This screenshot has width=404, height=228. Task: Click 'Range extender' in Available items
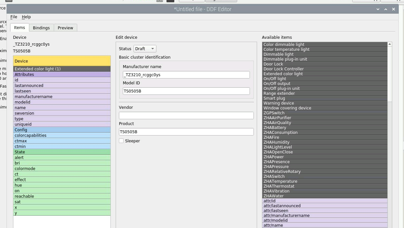[x=325, y=93]
